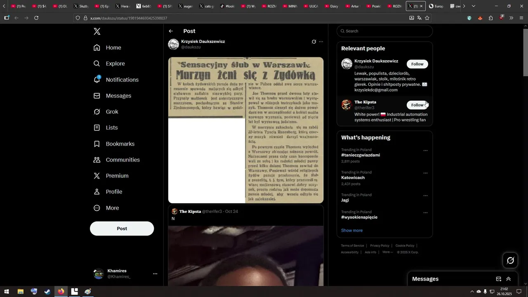This screenshot has height=297, width=528.
Task: Follow Krzysiek Daukszewicz
Action: coord(417,64)
